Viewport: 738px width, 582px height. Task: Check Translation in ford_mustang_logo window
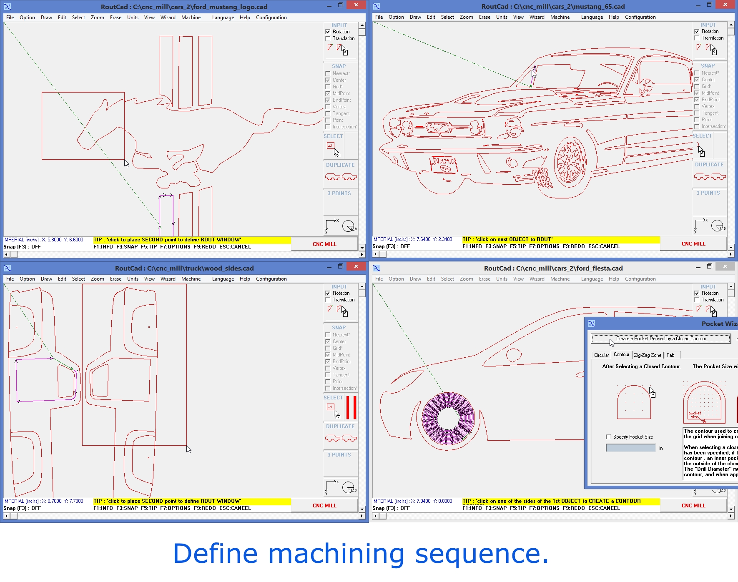point(328,38)
